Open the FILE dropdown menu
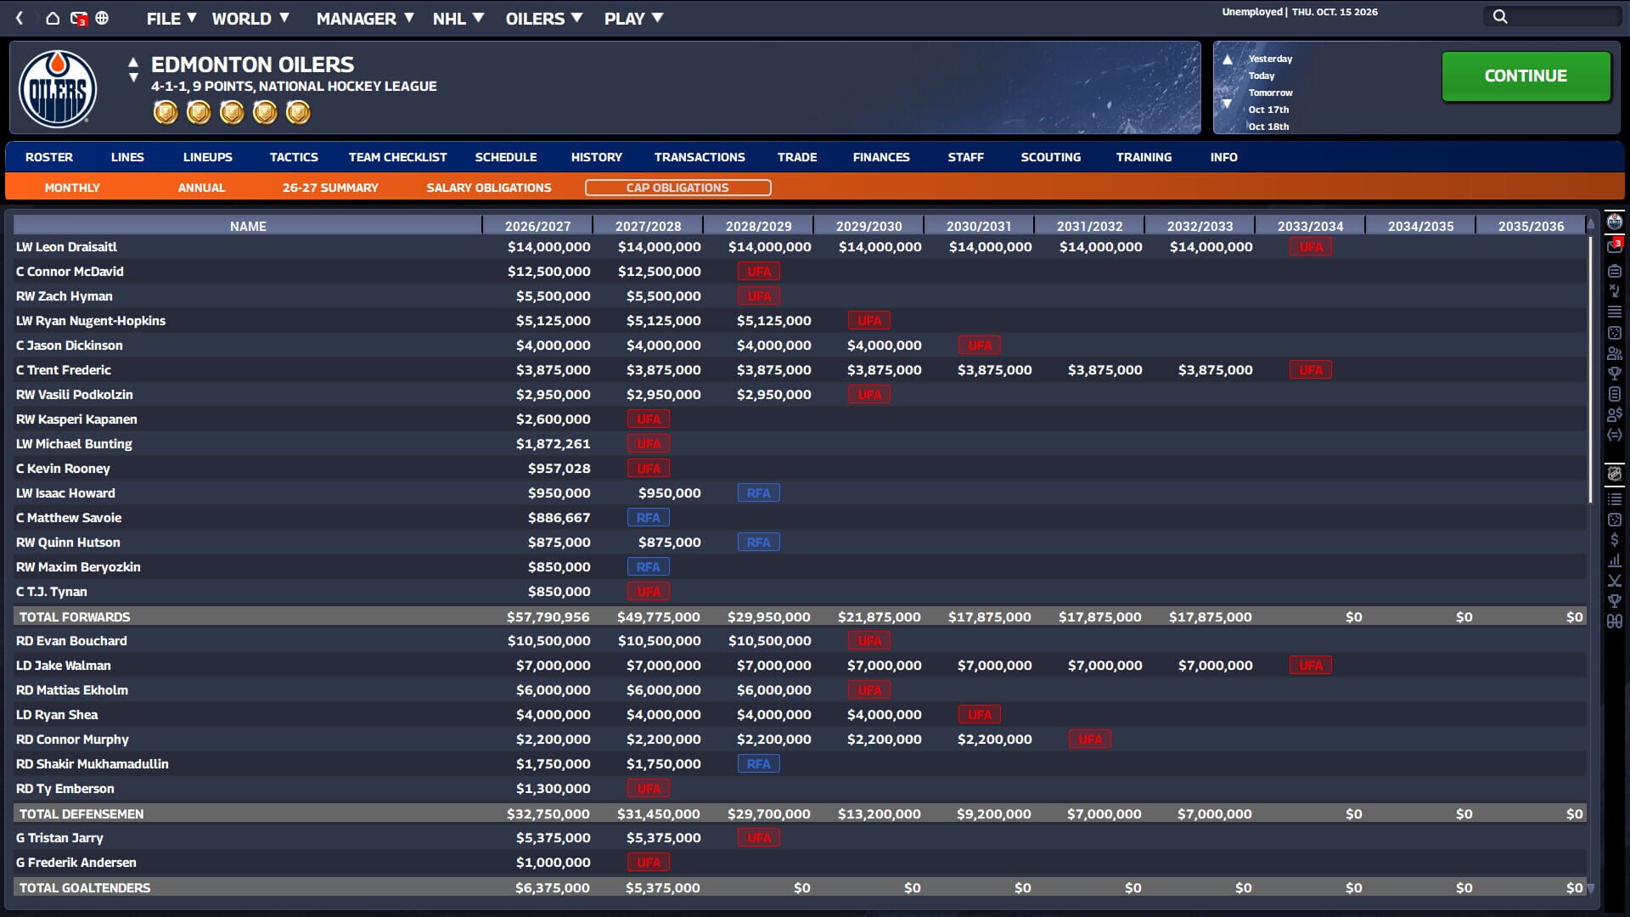 pyautogui.click(x=171, y=18)
